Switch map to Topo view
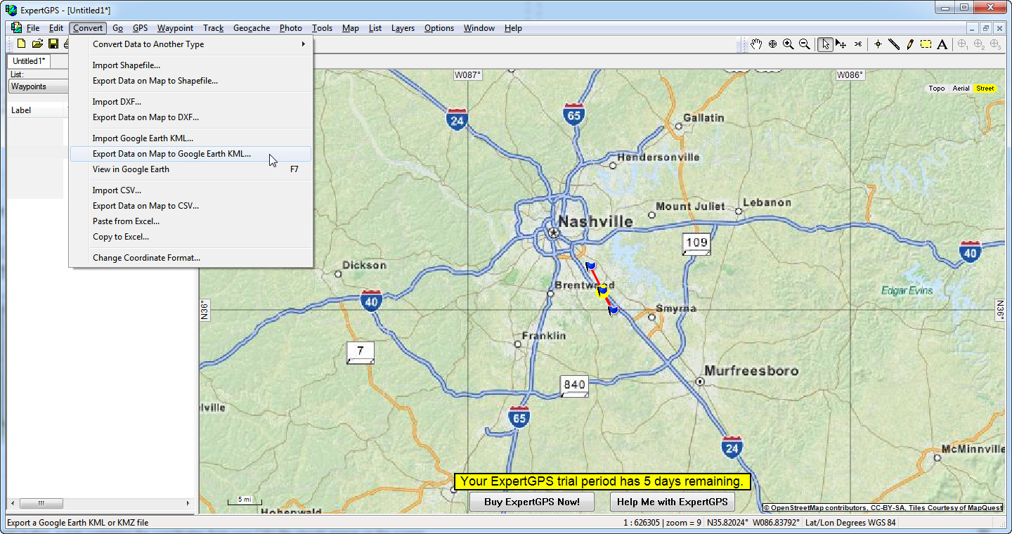The height and width of the screenshot is (534, 1012). pos(937,89)
